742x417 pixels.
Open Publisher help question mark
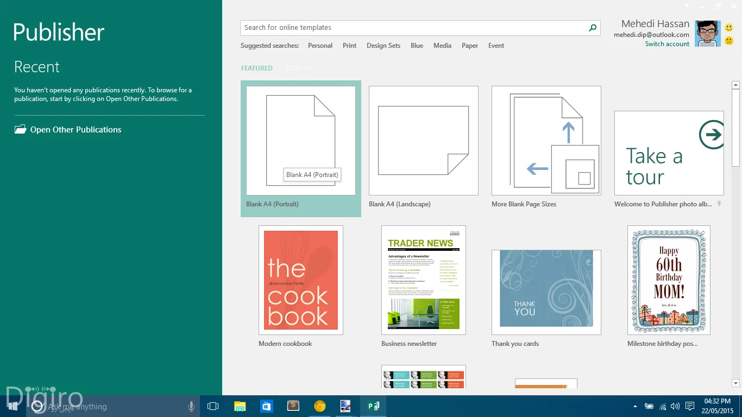pyautogui.click(x=687, y=6)
